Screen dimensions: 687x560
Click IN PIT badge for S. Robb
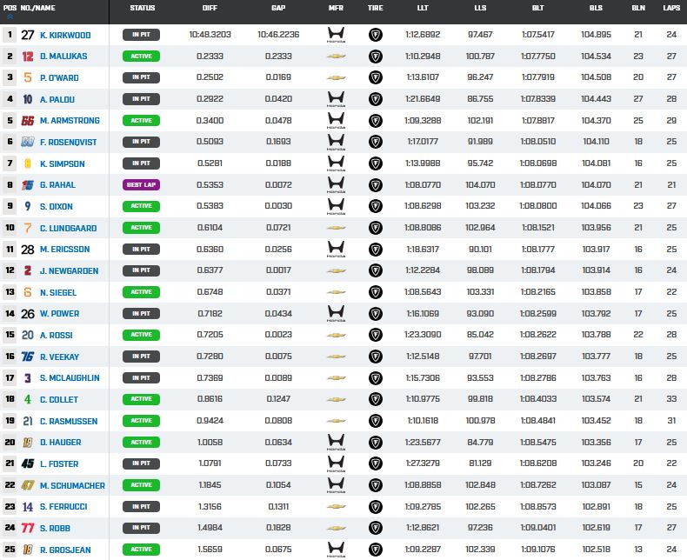tap(141, 528)
